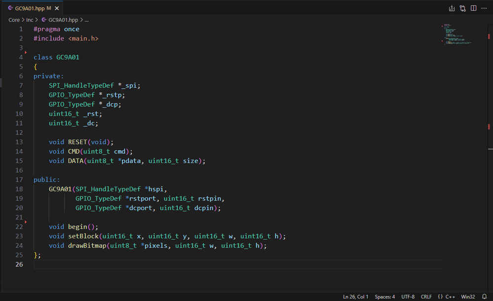Click '*_dcp;' member on line 9
The image size is (493, 301).
click(110, 105)
